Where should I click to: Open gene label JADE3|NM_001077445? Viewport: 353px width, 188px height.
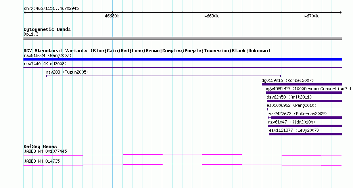click(x=45, y=151)
